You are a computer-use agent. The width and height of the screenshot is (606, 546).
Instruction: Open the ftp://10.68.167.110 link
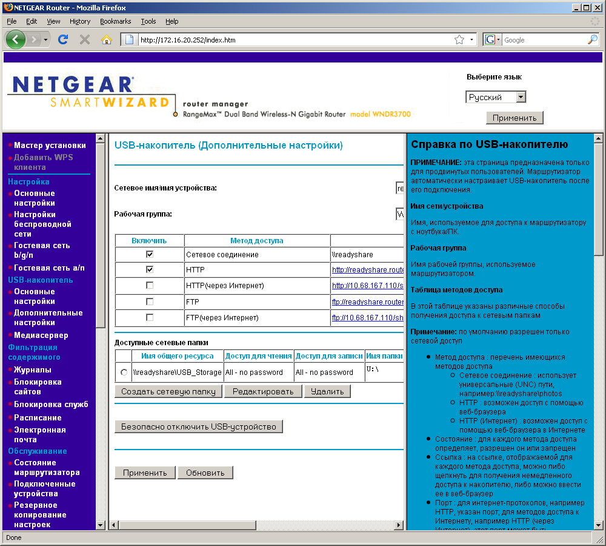[x=368, y=318]
